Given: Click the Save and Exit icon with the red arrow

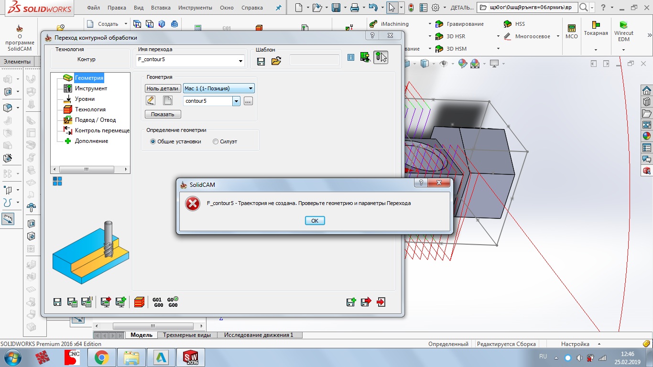Looking at the screenshot, I should coord(366,302).
